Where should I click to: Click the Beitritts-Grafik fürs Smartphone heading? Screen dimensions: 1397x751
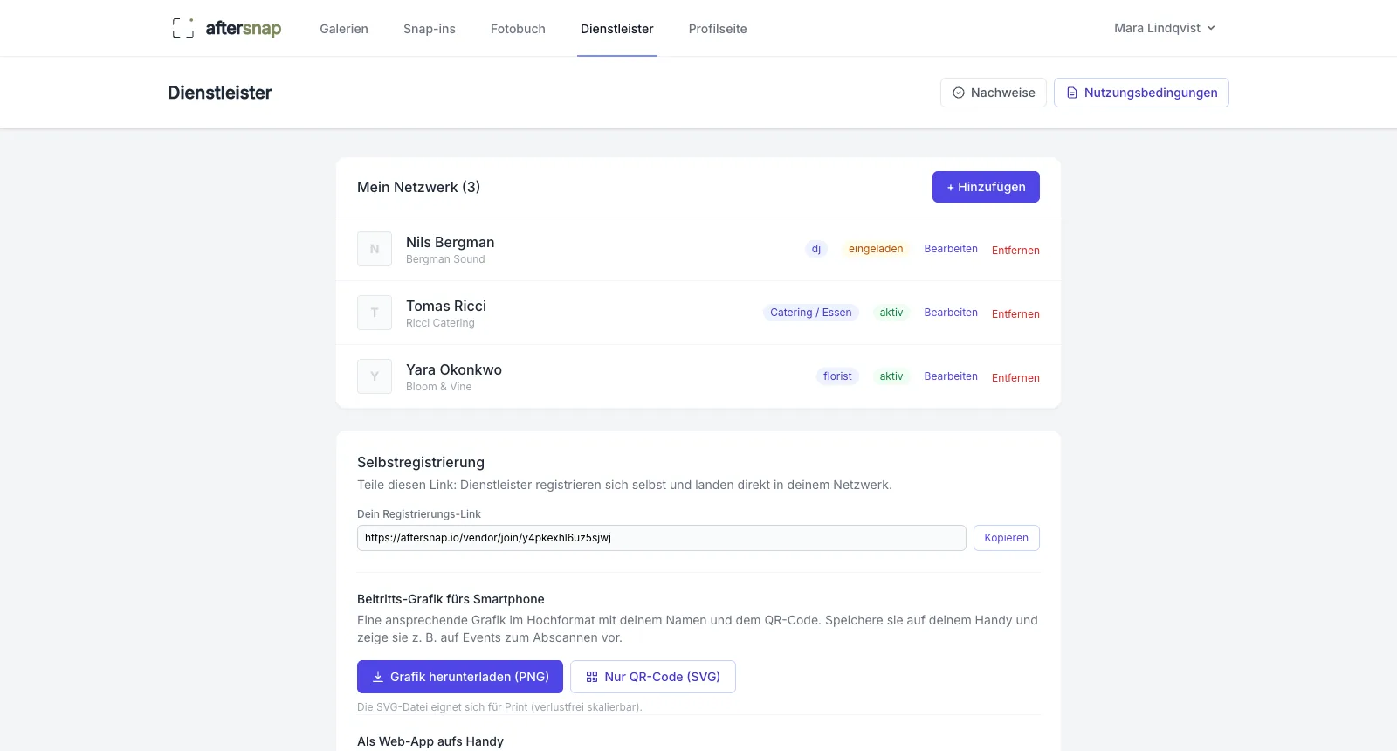click(x=451, y=599)
